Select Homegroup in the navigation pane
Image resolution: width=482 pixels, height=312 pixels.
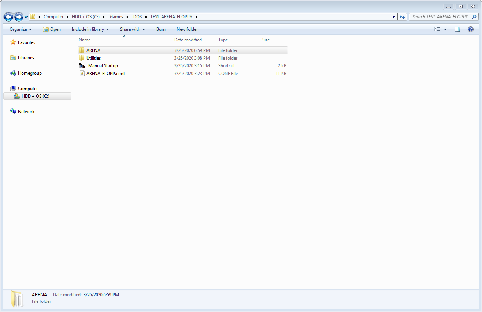[30, 73]
